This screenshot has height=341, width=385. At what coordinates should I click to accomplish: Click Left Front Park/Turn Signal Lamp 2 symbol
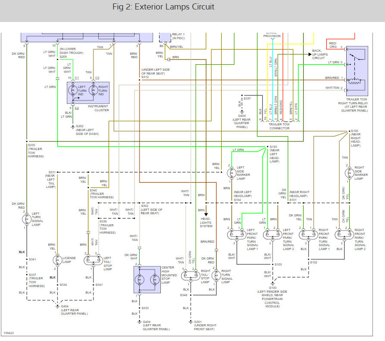pos(272,235)
